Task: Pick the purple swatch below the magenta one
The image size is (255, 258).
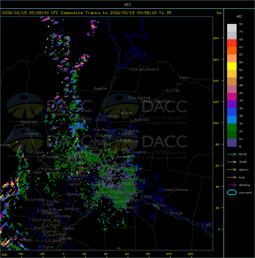Action: pos(232,104)
